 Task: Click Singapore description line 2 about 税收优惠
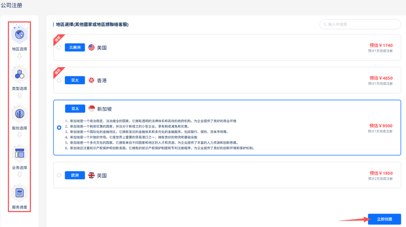[x=127, y=126]
